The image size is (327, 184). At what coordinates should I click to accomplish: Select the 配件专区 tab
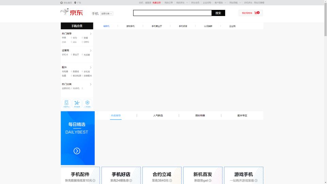(x=242, y=116)
